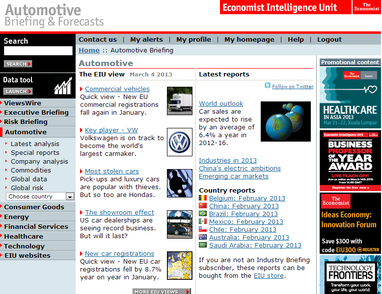
Task: Open Global risk under Automotive
Action: click(27, 188)
